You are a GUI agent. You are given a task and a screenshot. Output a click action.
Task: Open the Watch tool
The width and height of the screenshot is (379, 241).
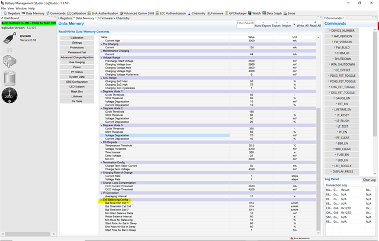(x=255, y=13)
